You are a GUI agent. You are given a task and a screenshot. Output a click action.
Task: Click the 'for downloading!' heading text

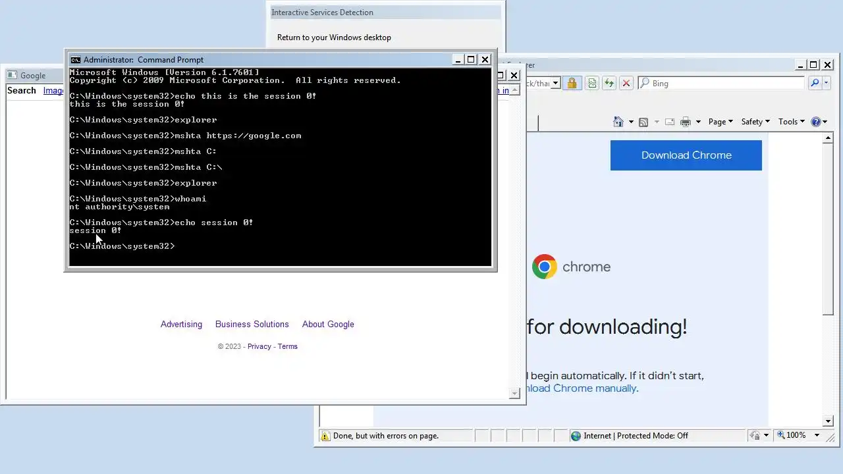[x=607, y=327]
